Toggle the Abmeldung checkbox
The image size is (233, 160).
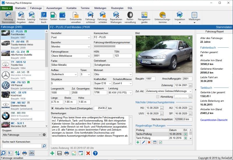pos(158,97)
